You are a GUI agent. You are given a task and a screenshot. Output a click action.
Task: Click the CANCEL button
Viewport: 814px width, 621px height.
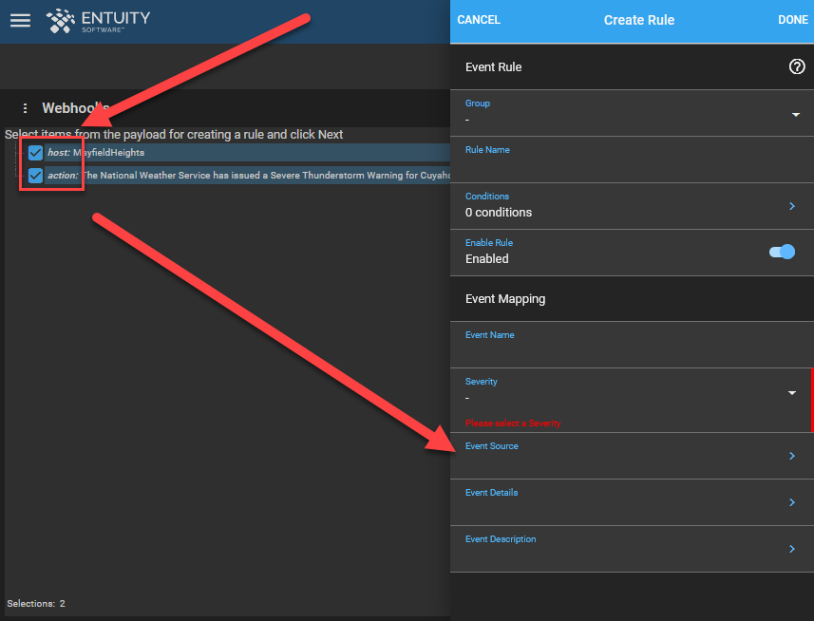tap(479, 20)
